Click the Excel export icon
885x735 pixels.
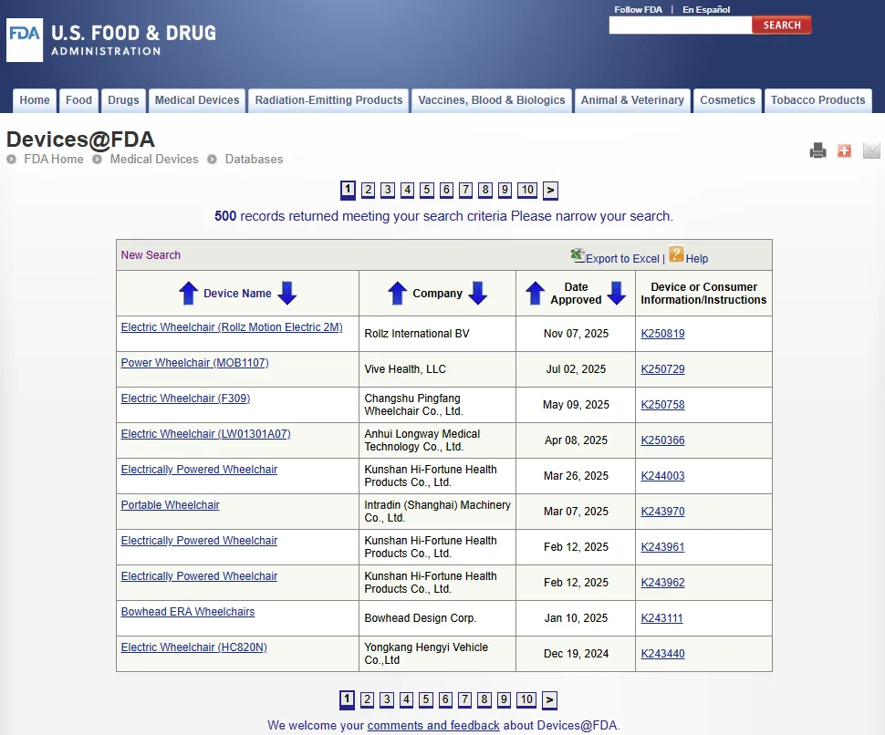point(578,255)
